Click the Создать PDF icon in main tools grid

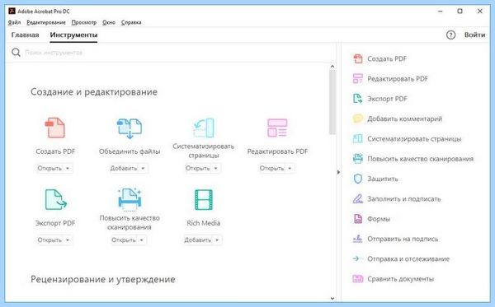55,128
